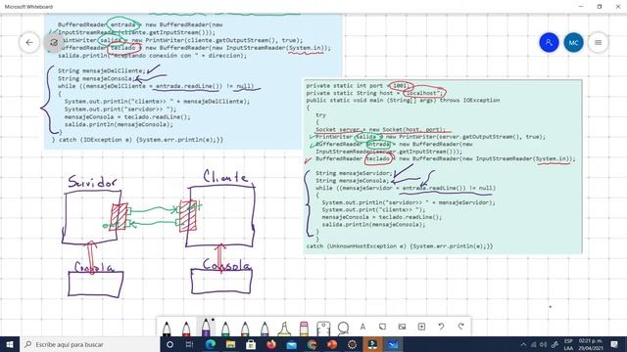Go back to the whiteboard list

29,42
